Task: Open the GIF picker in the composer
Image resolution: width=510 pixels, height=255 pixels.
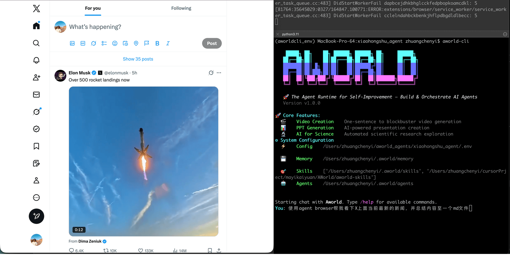Action: [x=83, y=43]
